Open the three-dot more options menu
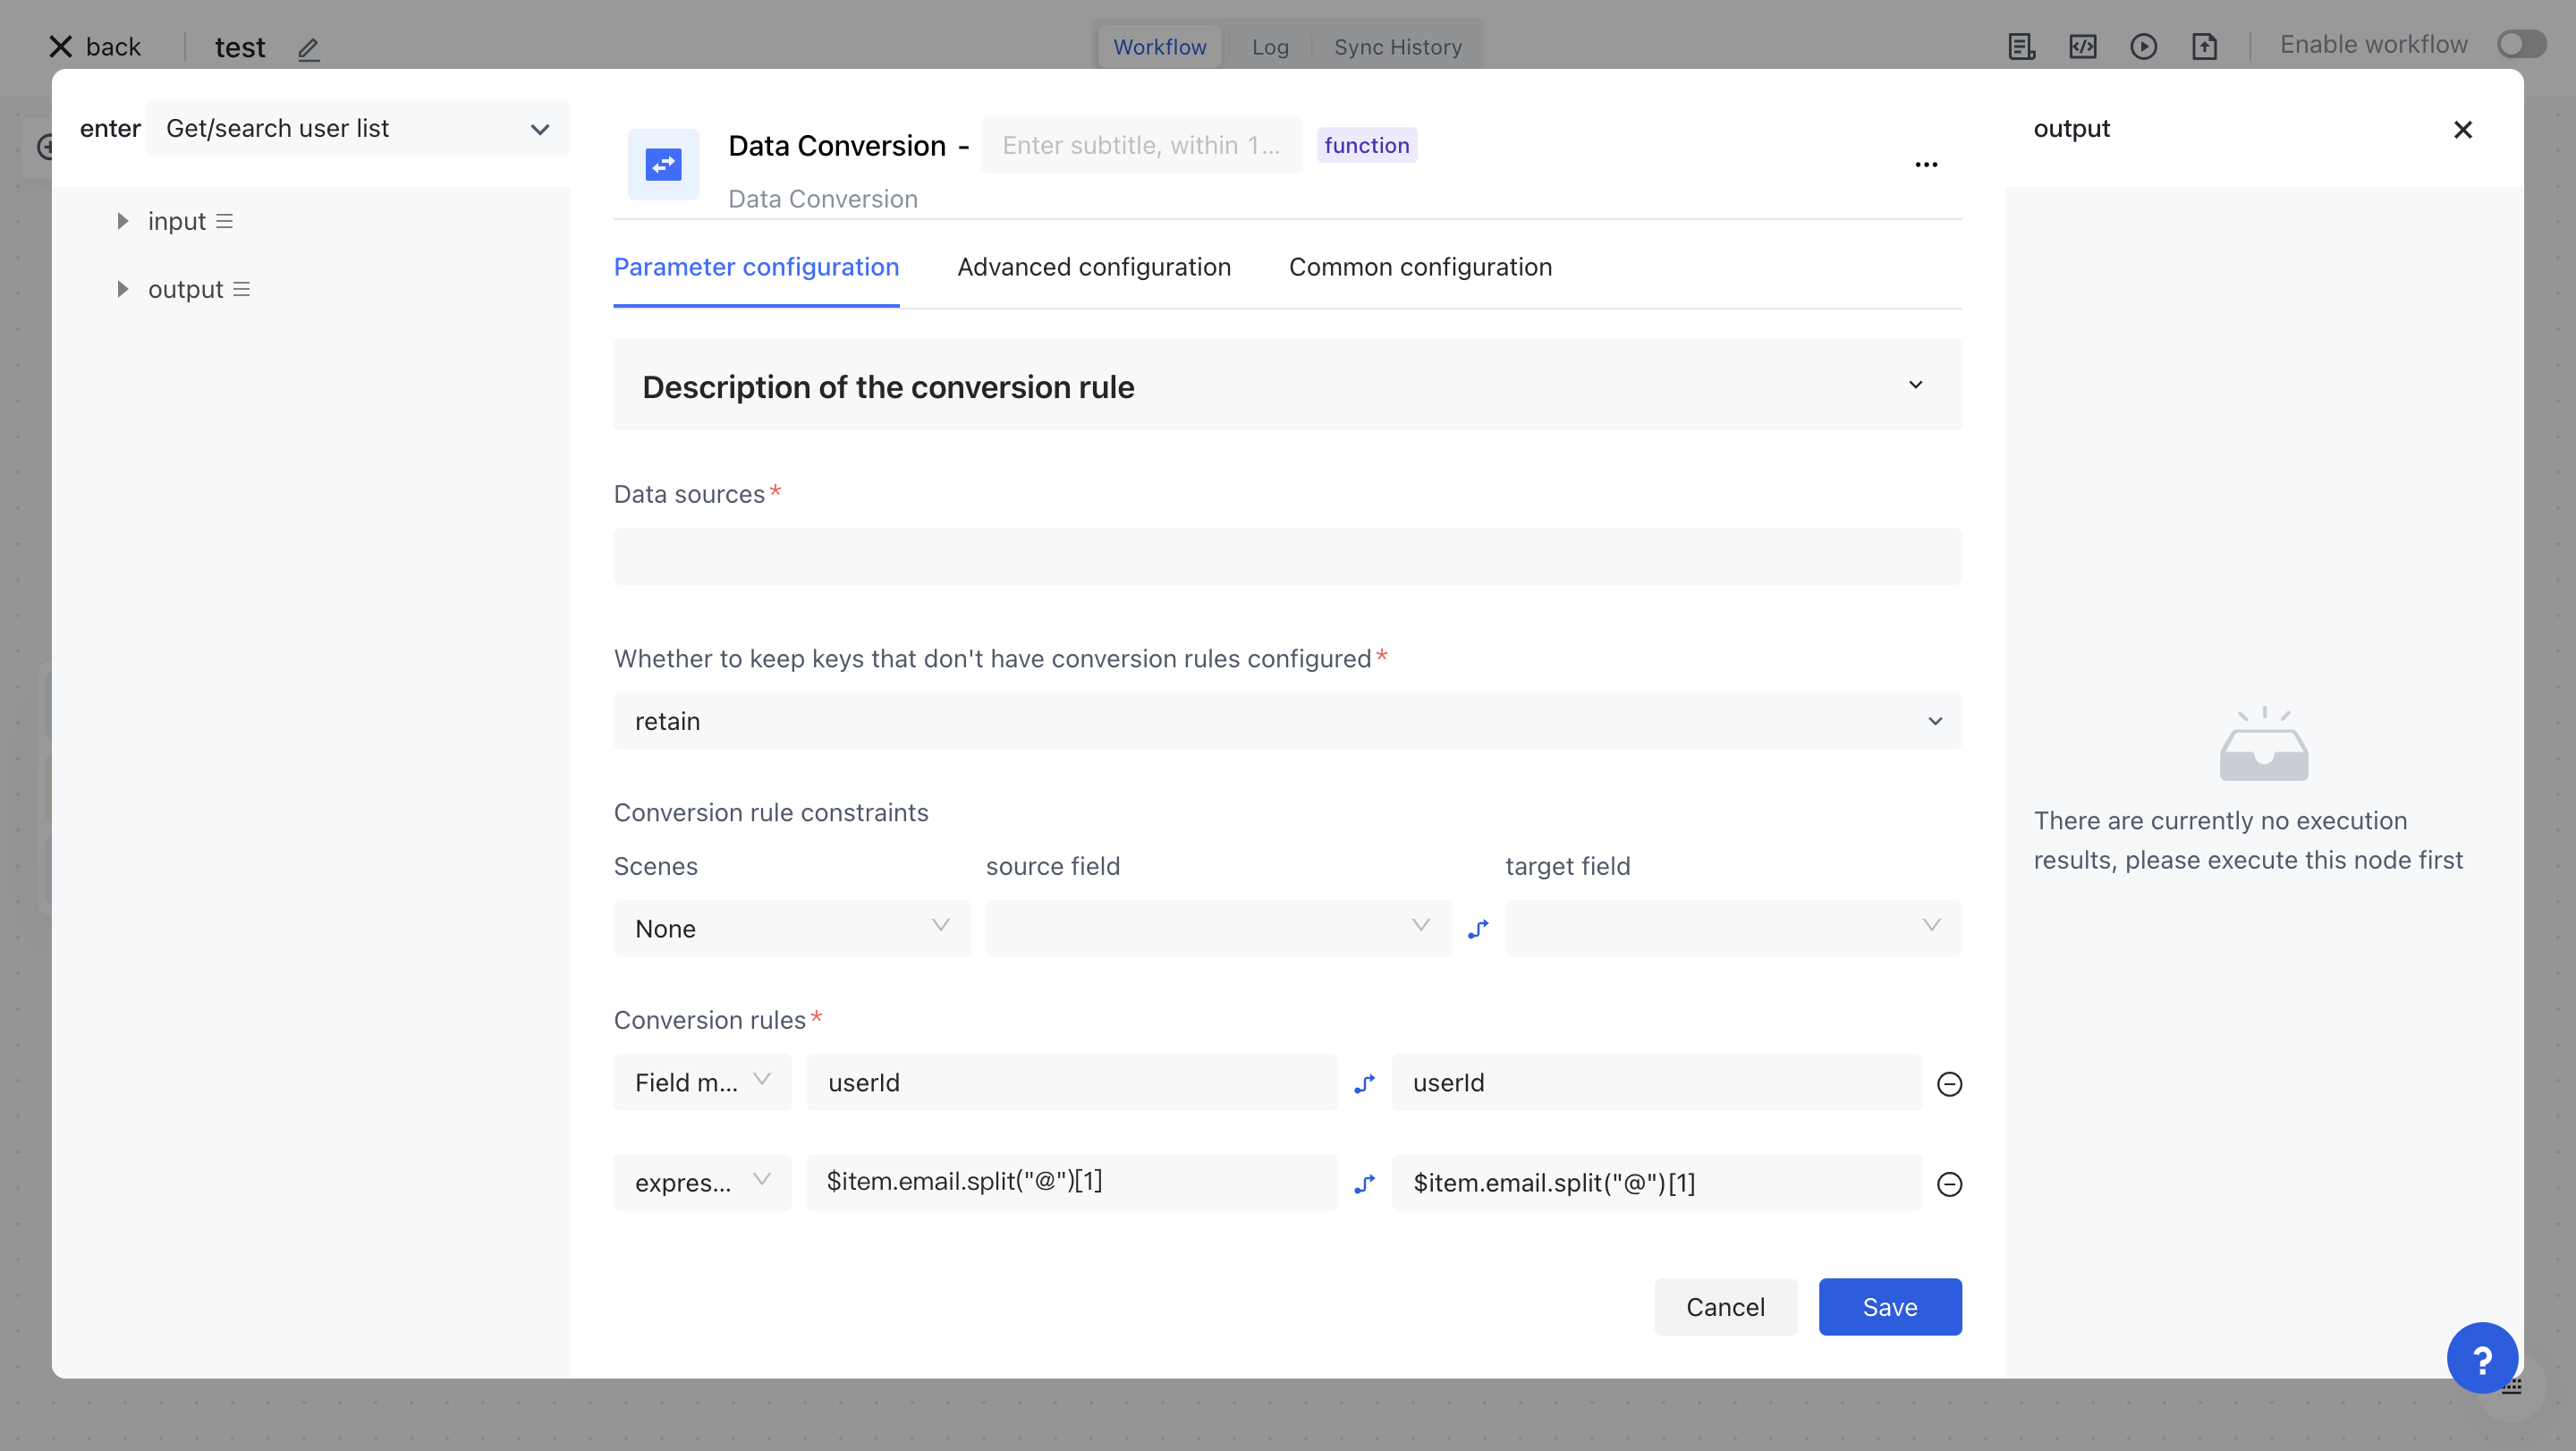Screen dimensions: 2576x1451 click(1926, 165)
